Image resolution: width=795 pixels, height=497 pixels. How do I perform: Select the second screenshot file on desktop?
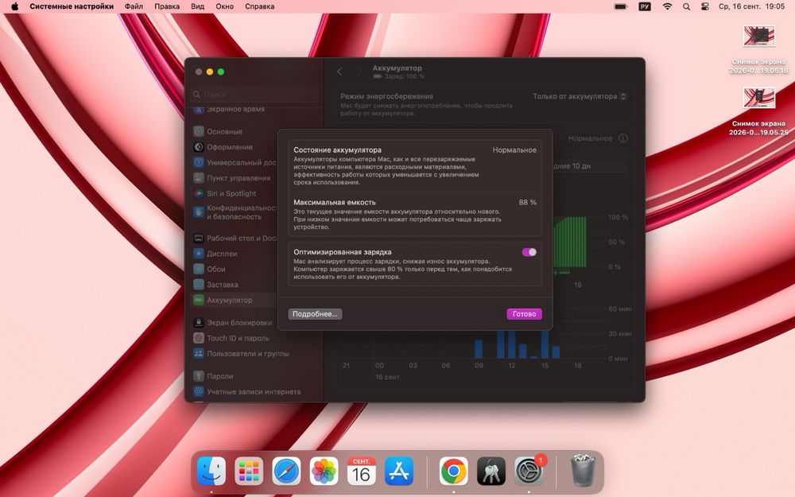(x=759, y=111)
